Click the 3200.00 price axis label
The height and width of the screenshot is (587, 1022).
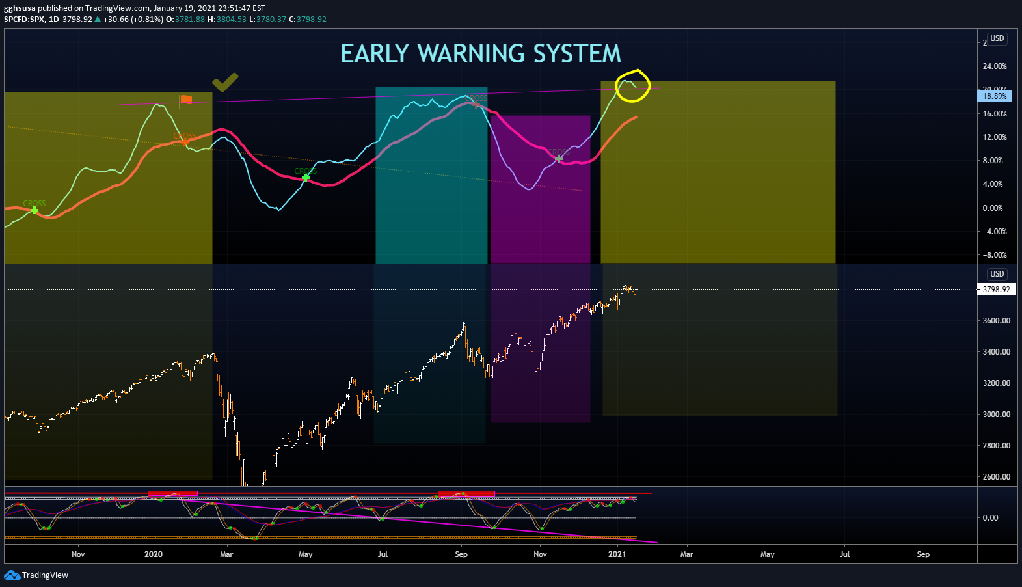(x=997, y=383)
